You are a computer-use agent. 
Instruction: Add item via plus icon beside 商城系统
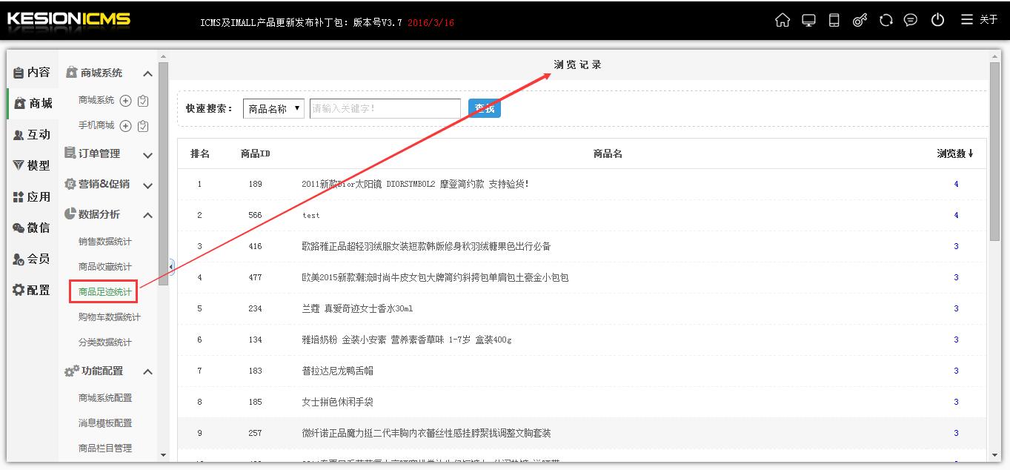(126, 101)
